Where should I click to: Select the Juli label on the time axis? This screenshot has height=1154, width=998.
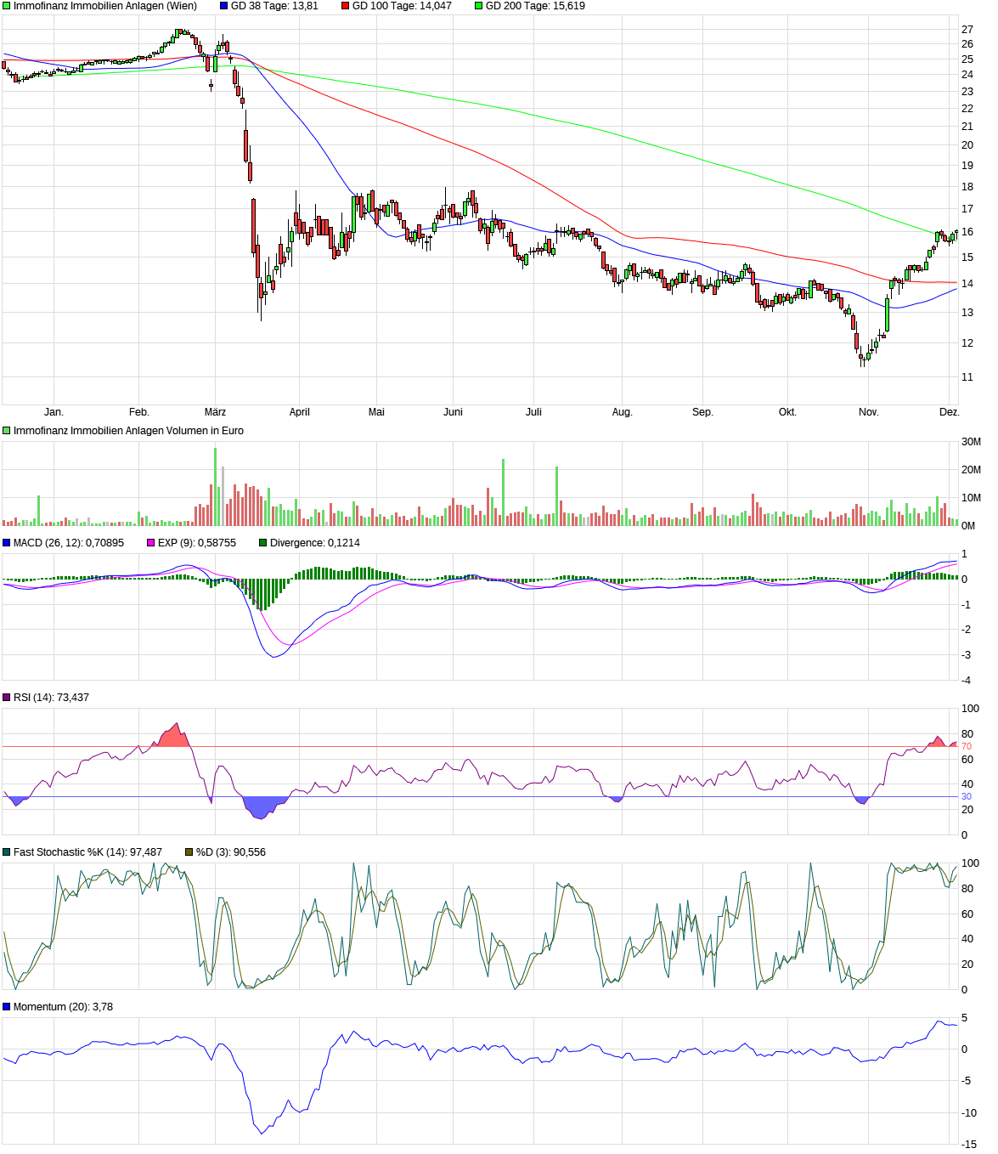click(x=533, y=412)
